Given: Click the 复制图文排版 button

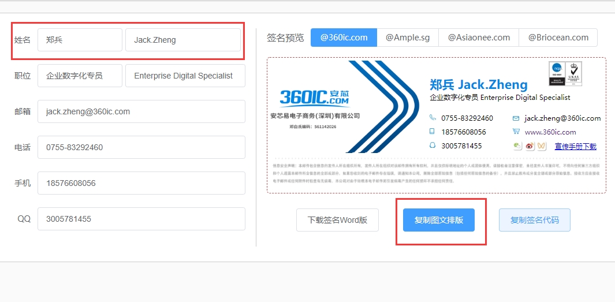Looking at the screenshot, I should [439, 220].
